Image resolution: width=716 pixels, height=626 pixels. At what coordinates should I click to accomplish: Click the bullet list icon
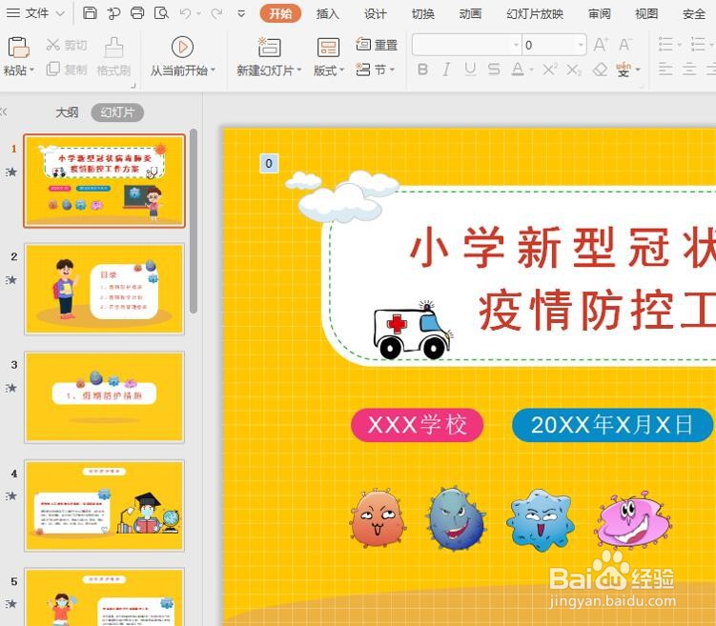(665, 44)
